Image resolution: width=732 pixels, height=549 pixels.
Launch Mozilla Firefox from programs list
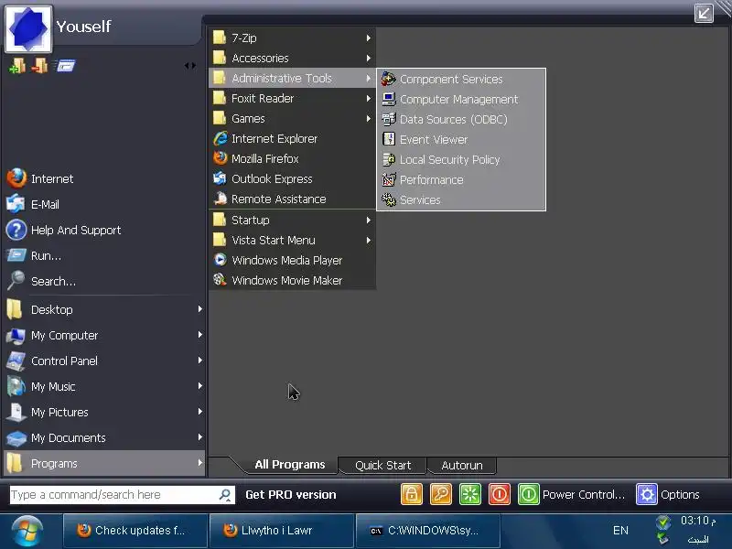[x=292, y=158]
